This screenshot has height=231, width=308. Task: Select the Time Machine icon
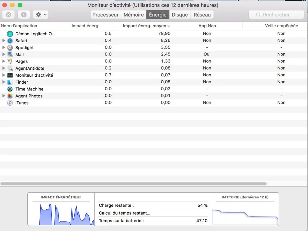point(10,89)
